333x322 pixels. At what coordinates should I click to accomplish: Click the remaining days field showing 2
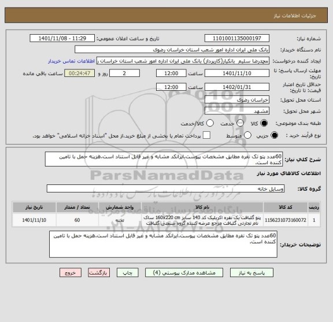[124, 73]
